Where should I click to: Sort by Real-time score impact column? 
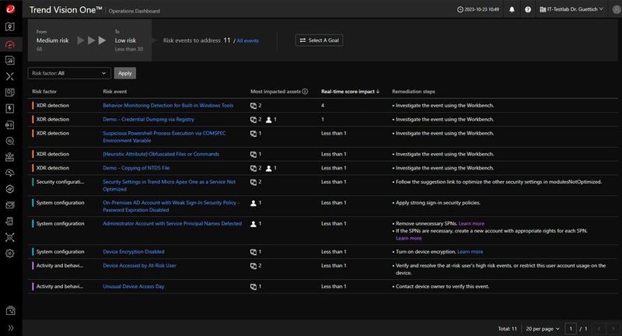[x=351, y=91]
